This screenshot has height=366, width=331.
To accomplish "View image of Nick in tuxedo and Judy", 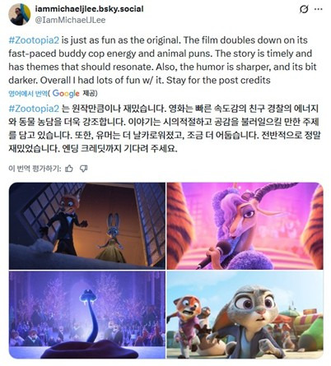I will click(87, 226).
